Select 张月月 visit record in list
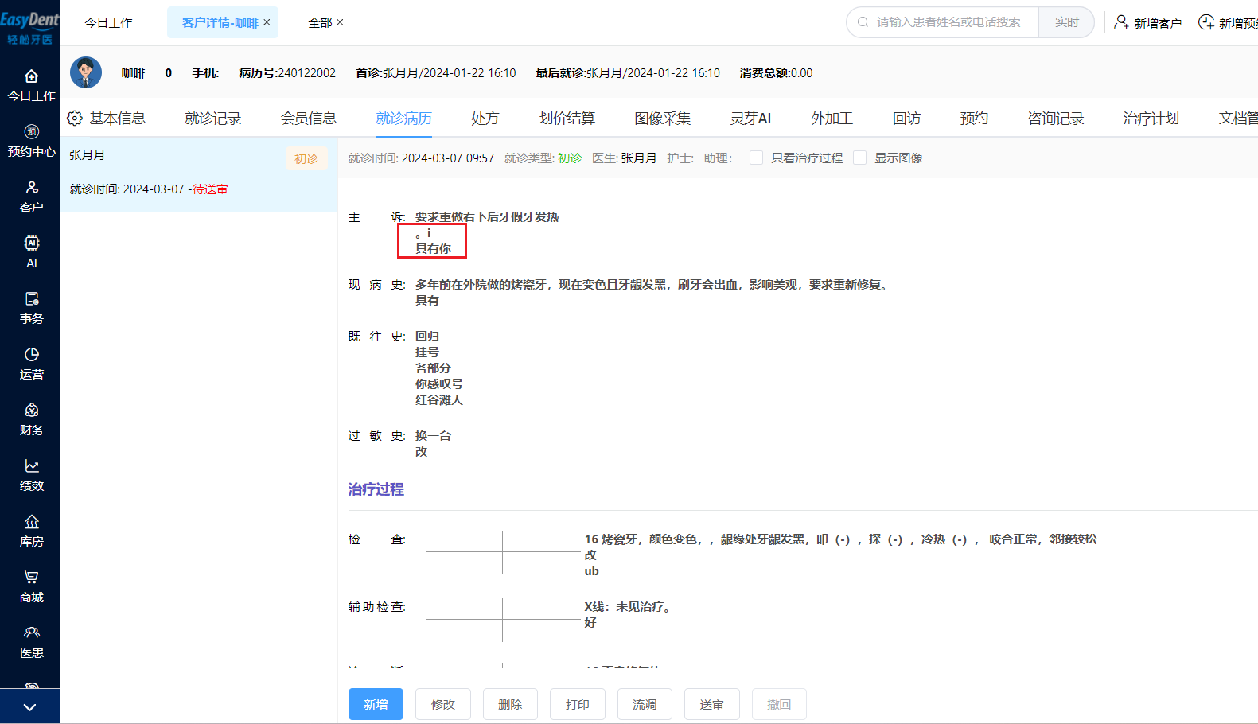The image size is (1258, 724). (199, 174)
